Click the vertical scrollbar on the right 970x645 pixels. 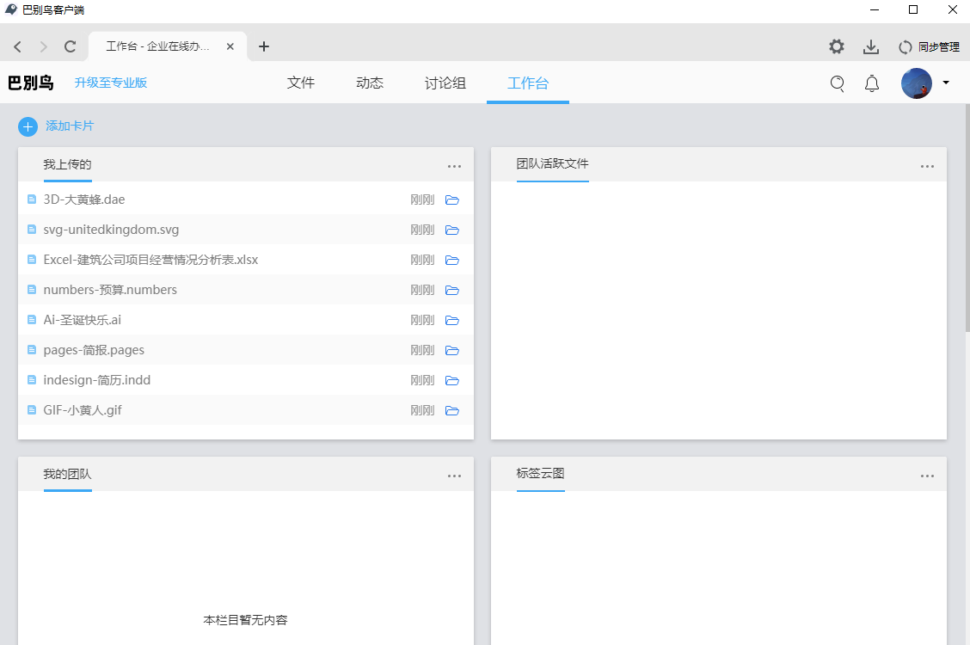(x=967, y=224)
